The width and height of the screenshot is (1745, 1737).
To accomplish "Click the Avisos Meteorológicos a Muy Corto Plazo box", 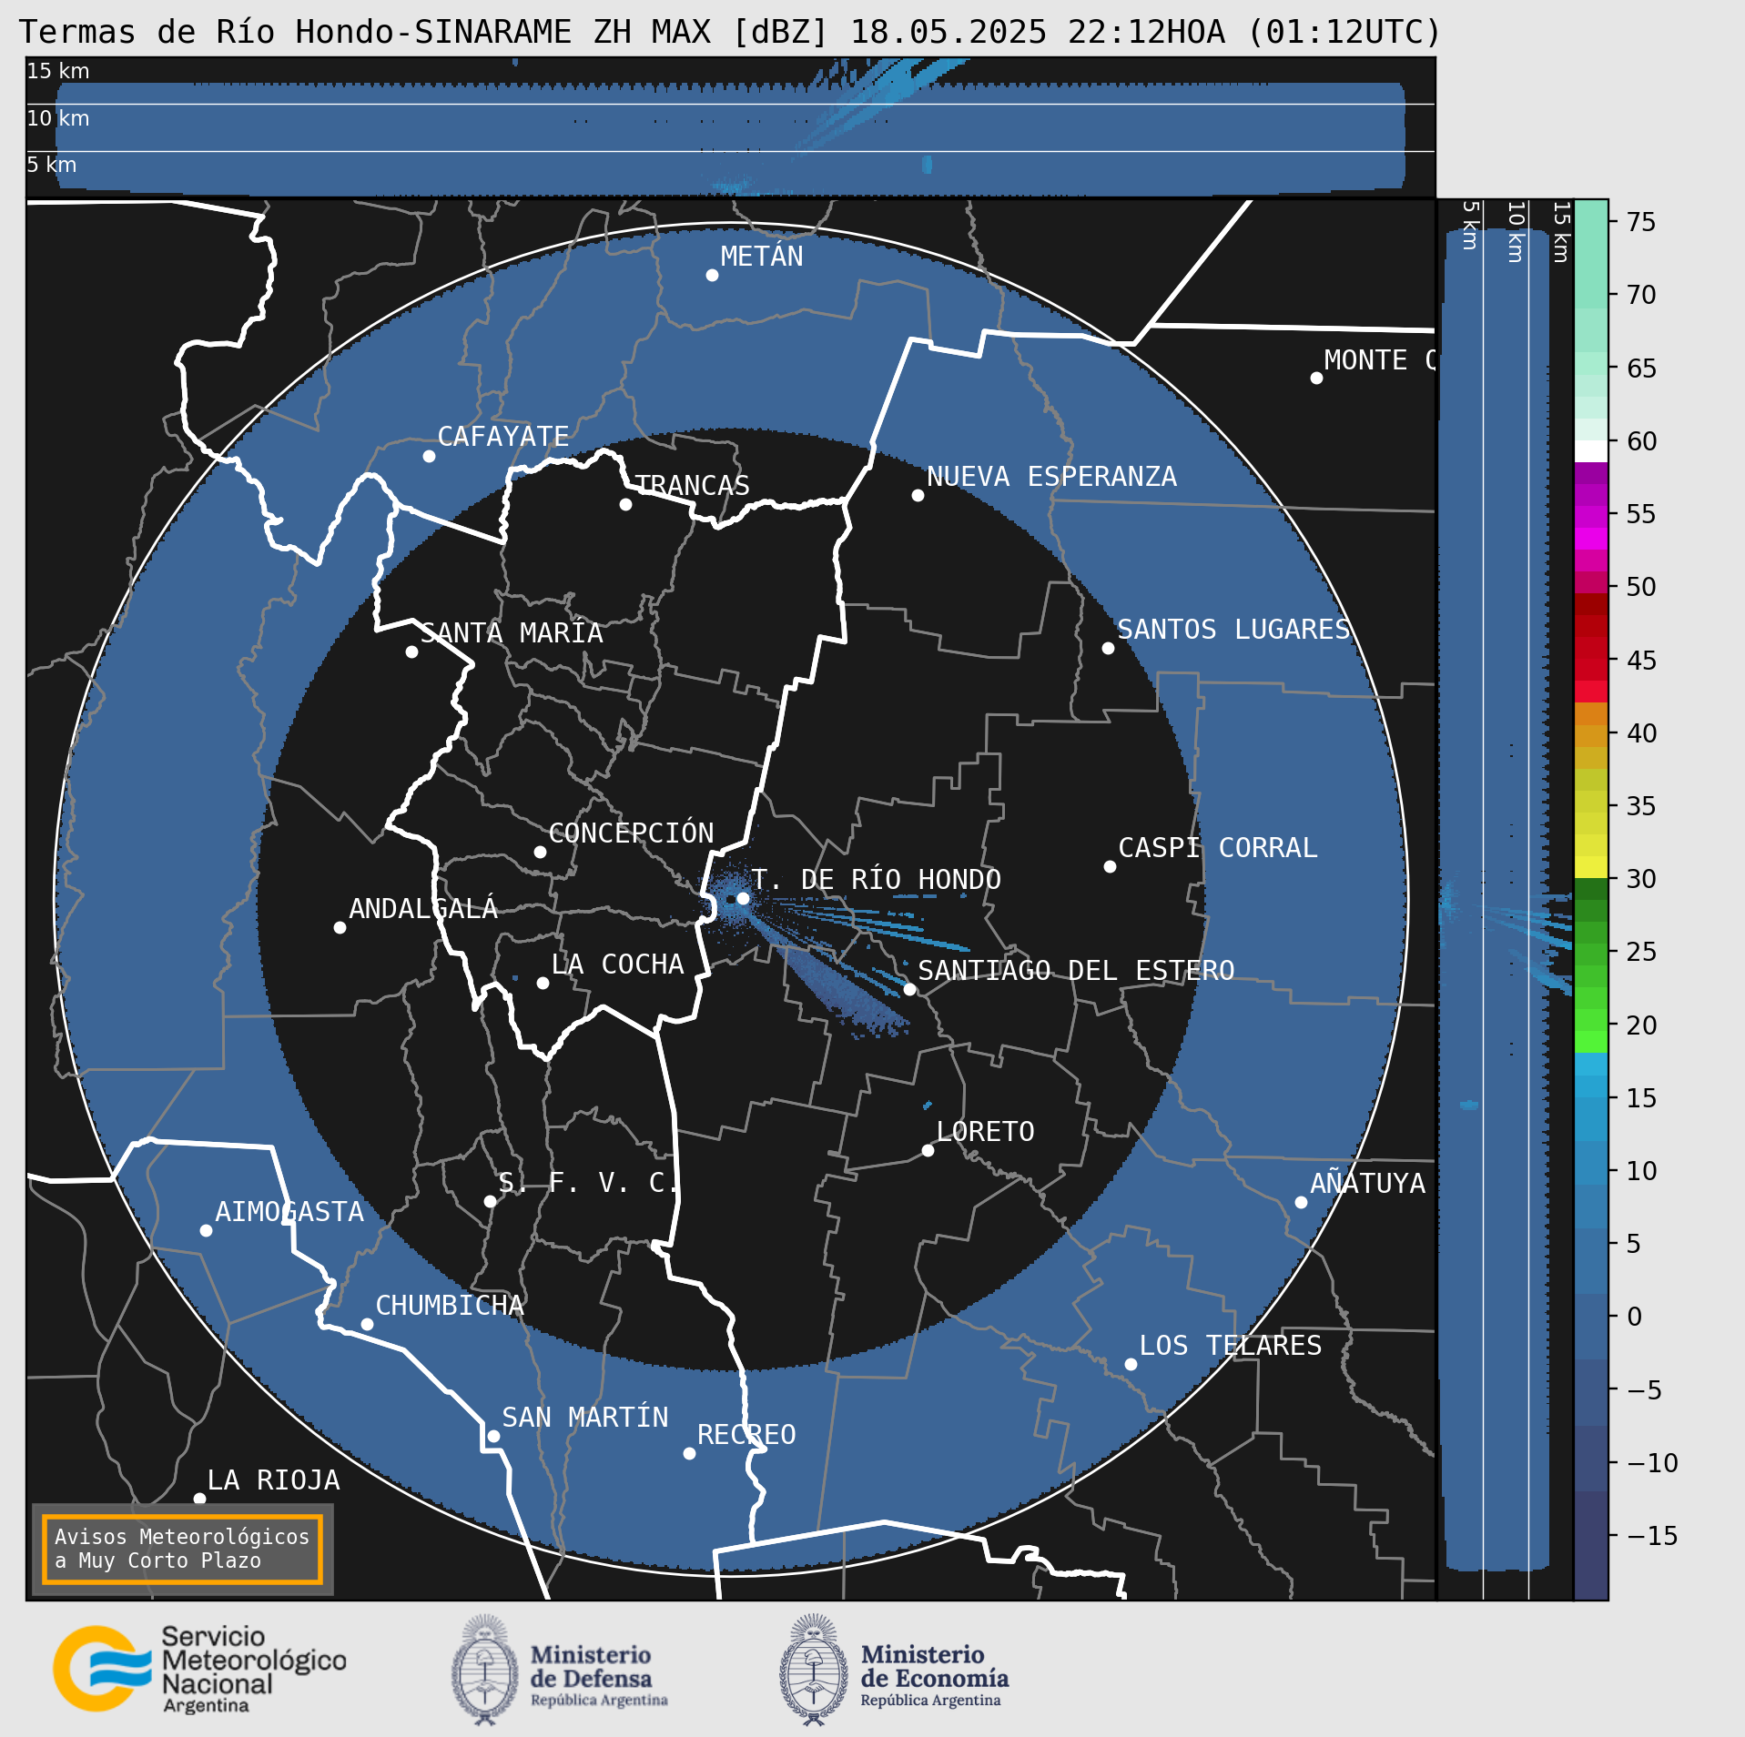I will pos(182,1549).
